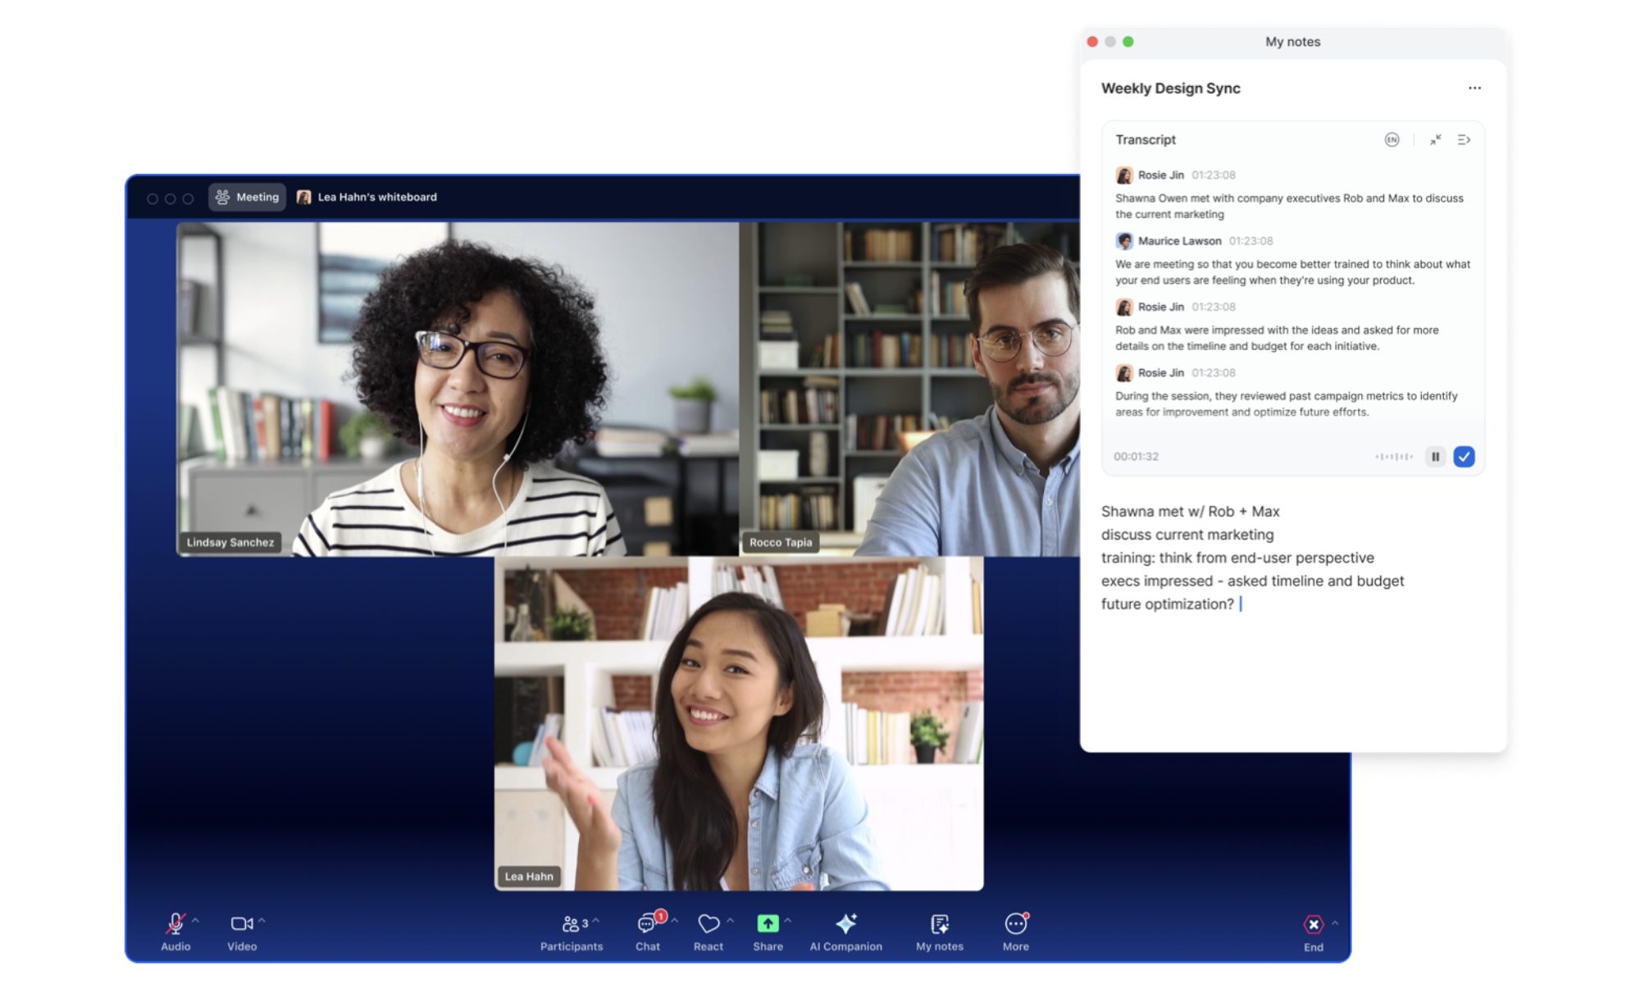
Task: Expand the Share options caret
Action: [x=787, y=921]
